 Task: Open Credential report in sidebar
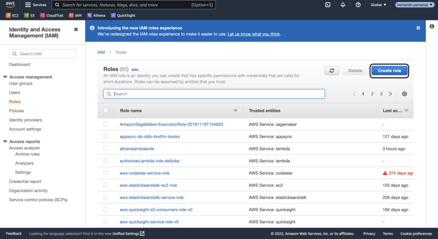point(25,181)
